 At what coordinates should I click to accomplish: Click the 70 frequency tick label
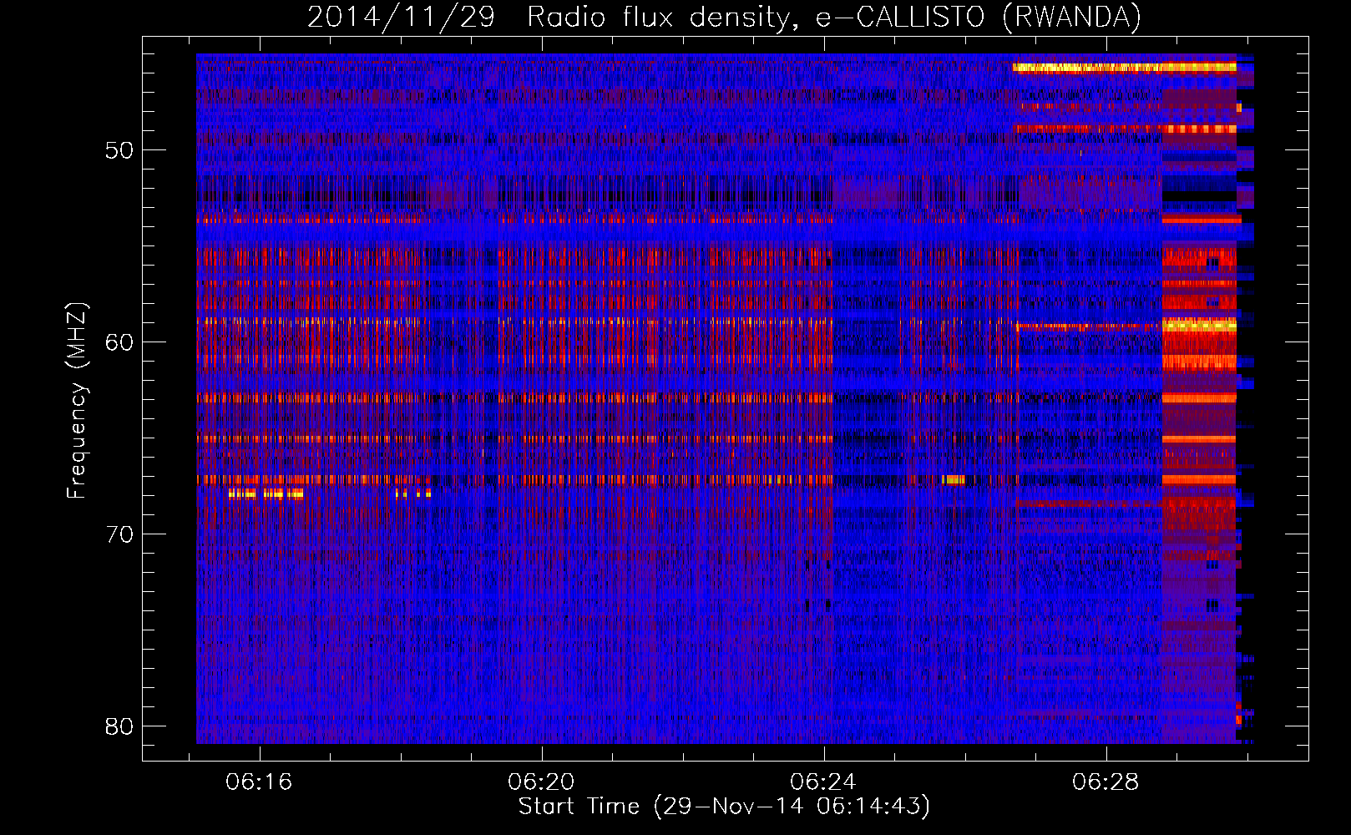coord(119,534)
